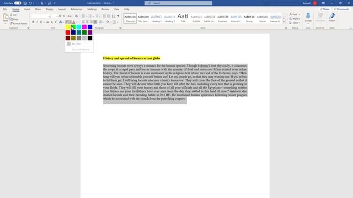The image size is (353, 198).
Task: Click the Save icon in title bar
Action: [x=25, y=3]
